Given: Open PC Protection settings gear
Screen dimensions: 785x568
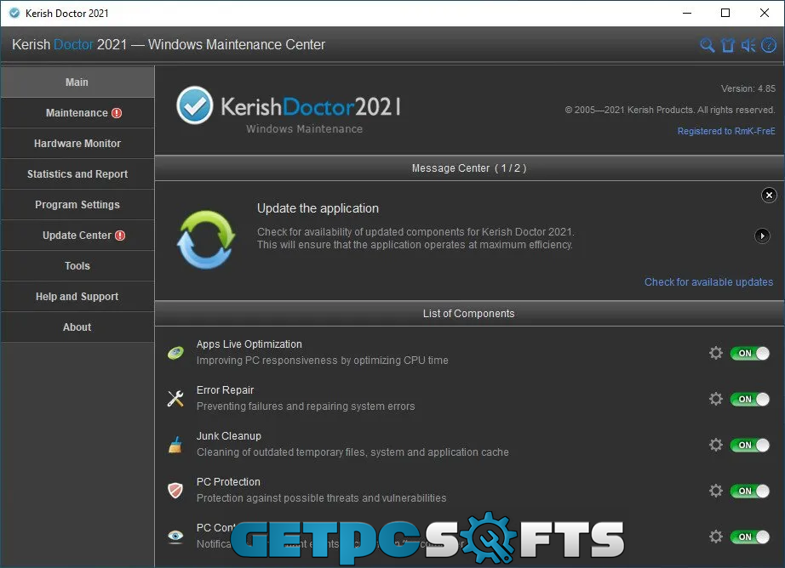Looking at the screenshot, I should pos(716,491).
